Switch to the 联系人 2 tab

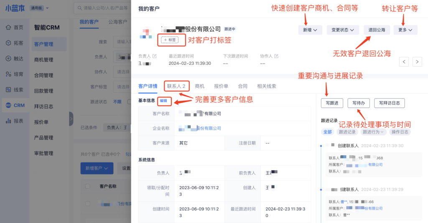click(x=177, y=86)
